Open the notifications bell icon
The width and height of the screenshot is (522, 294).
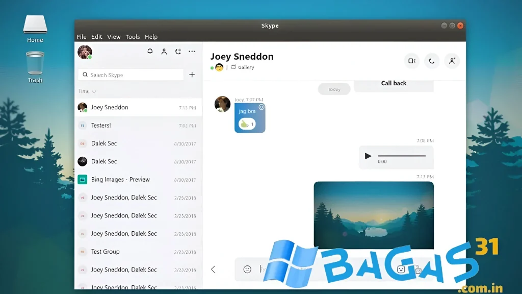pos(150,52)
